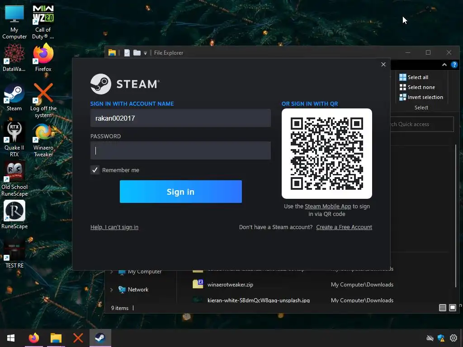Click new folder icon in Explorer title bar
Viewport: 463px width, 347px height.
tap(137, 53)
